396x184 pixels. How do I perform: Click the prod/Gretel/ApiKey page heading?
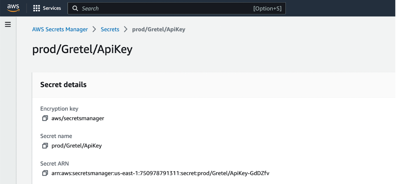point(82,50)
